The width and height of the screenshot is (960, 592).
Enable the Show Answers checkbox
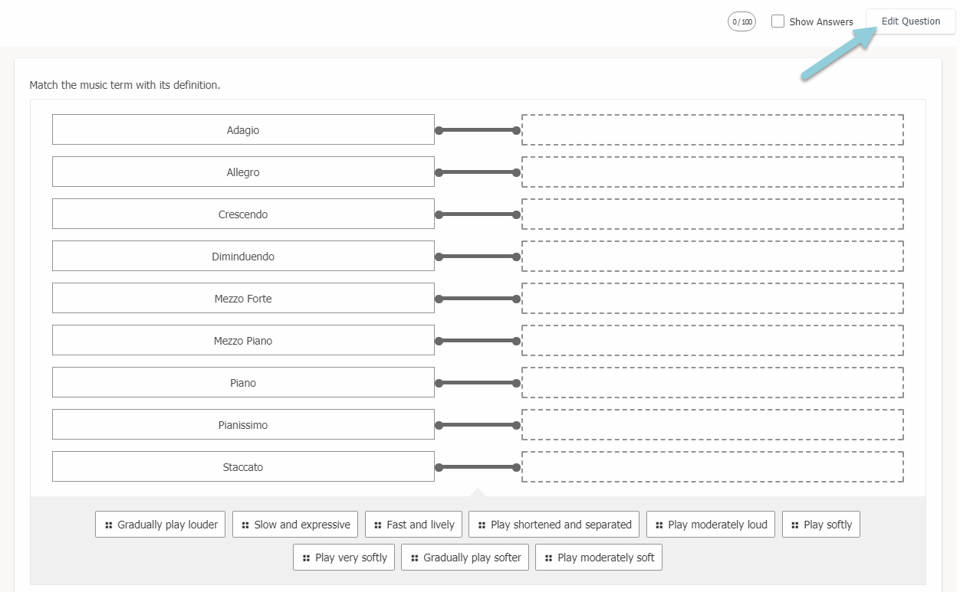[778, 21]
